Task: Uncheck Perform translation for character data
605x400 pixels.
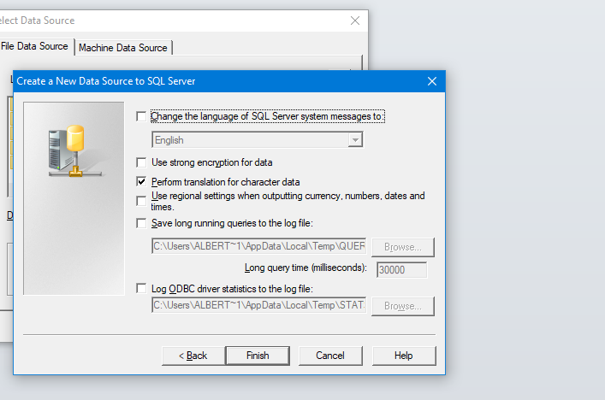Action: pos(141,181)
